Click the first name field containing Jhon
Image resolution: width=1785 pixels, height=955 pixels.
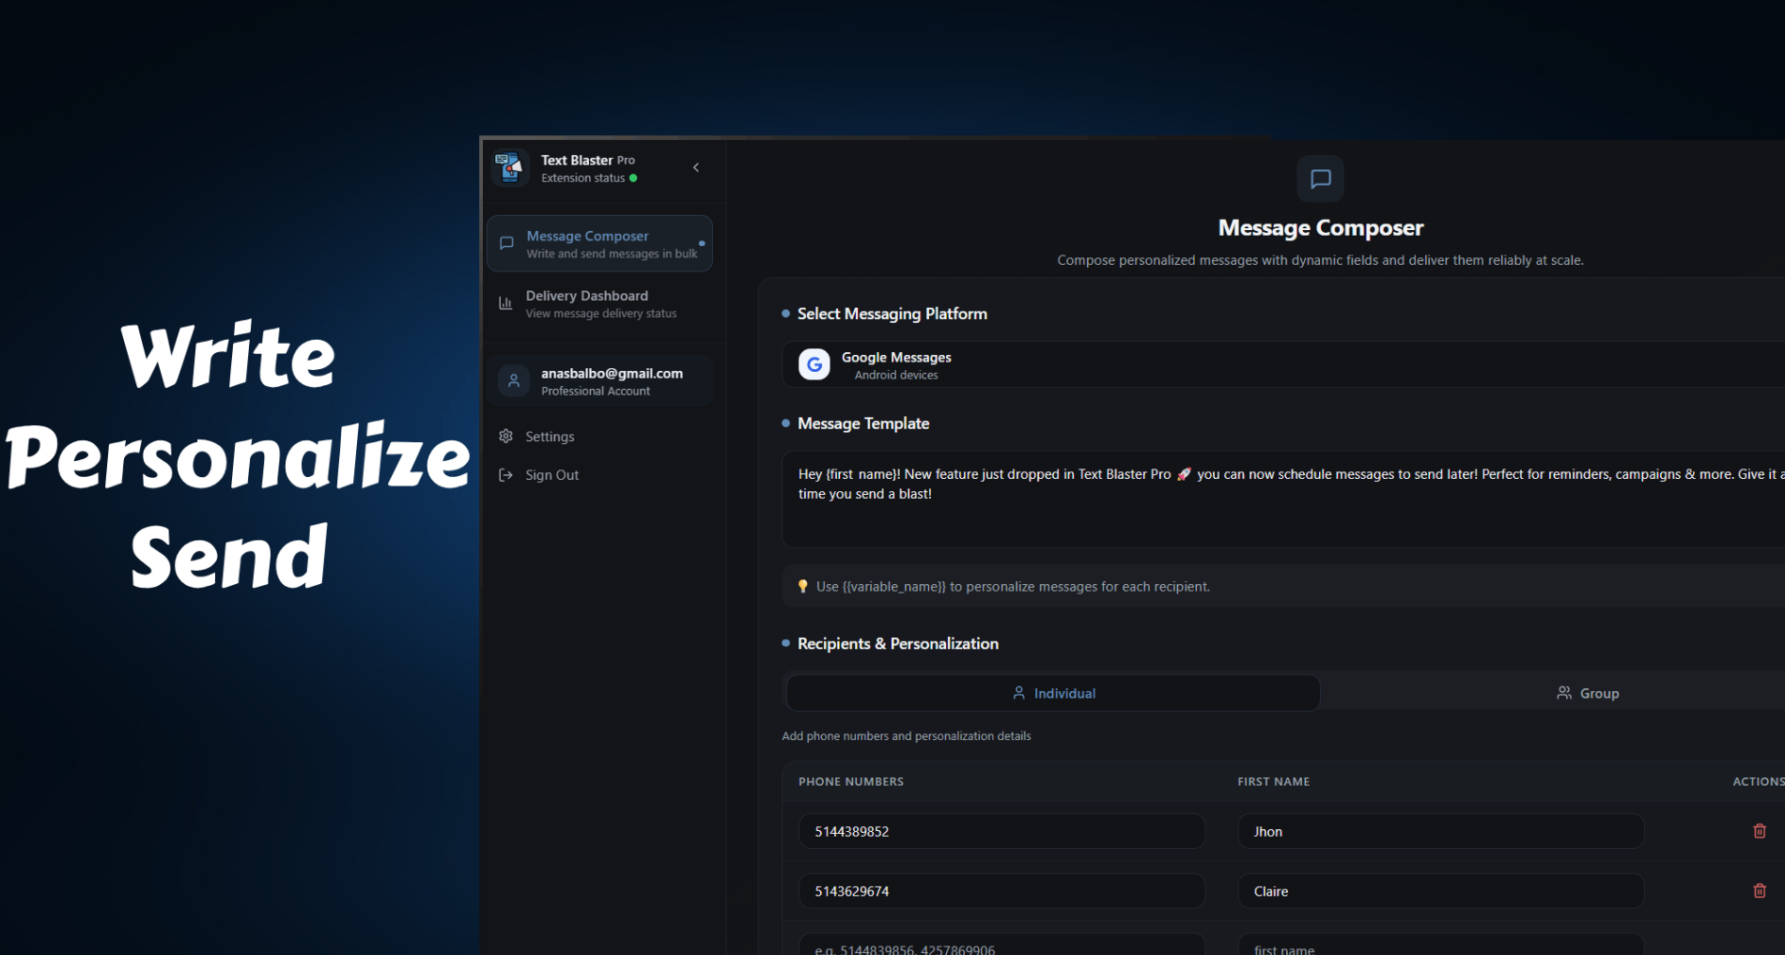1441,831
